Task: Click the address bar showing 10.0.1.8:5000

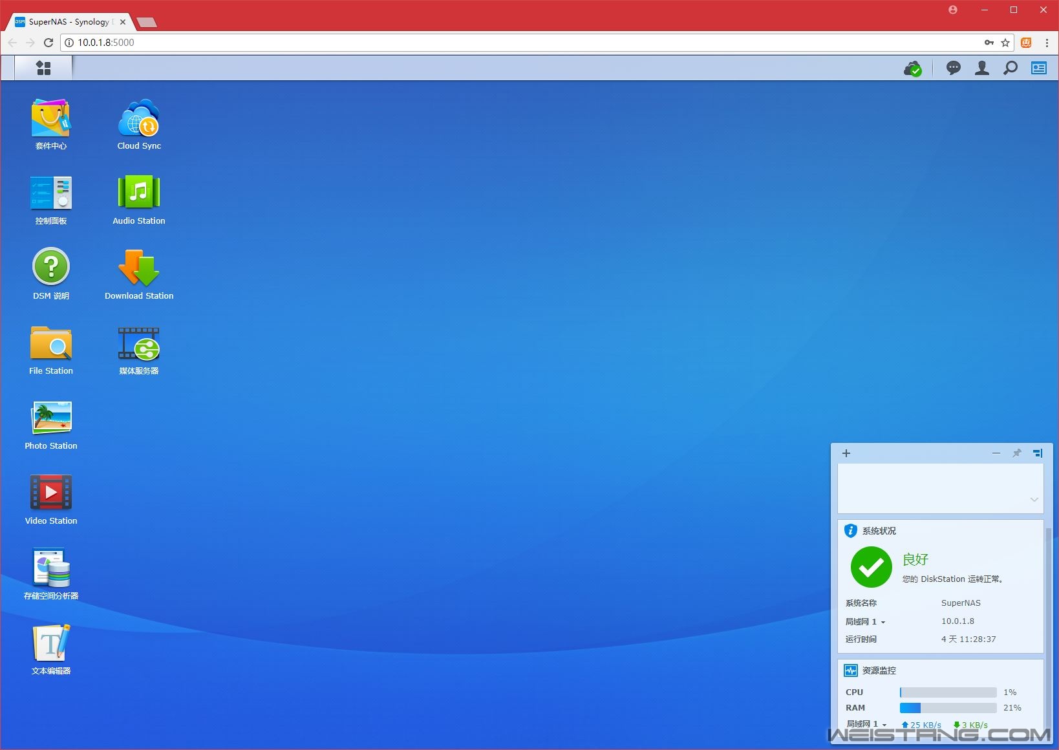Action: [537, 43]
